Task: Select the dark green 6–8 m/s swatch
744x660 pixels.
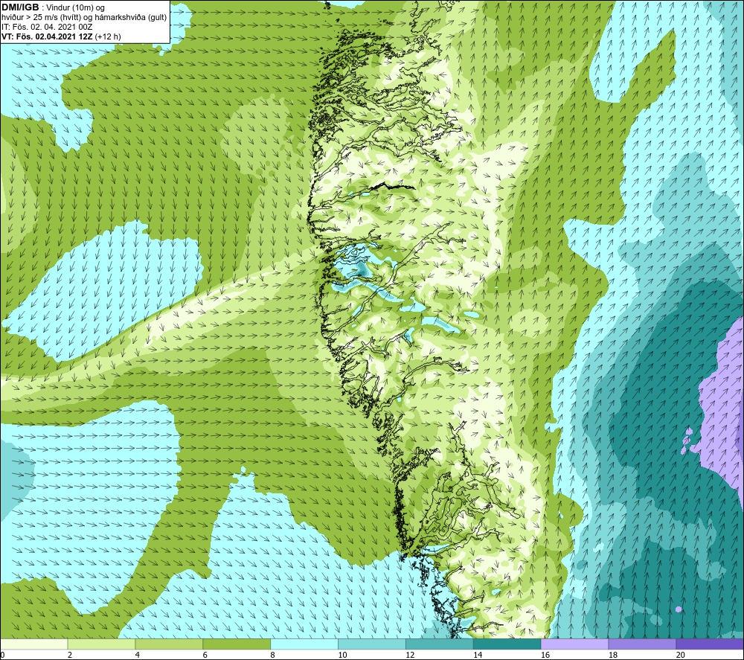Action: 237,644
